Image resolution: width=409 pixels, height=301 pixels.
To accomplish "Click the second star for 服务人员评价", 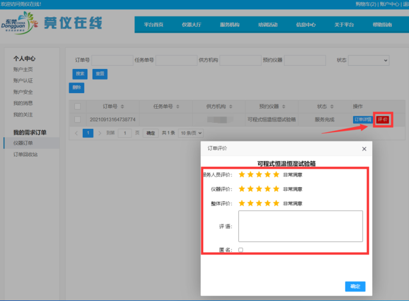I will [x=250, y=175].
